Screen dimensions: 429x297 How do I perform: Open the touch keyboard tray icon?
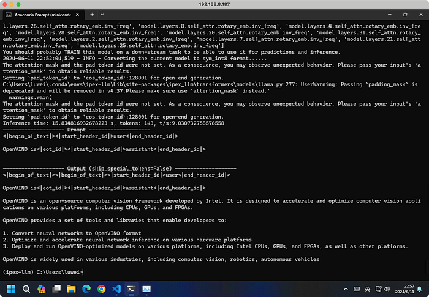coord(357,289)
